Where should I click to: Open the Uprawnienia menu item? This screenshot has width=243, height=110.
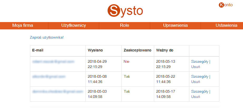click(175, 25)
